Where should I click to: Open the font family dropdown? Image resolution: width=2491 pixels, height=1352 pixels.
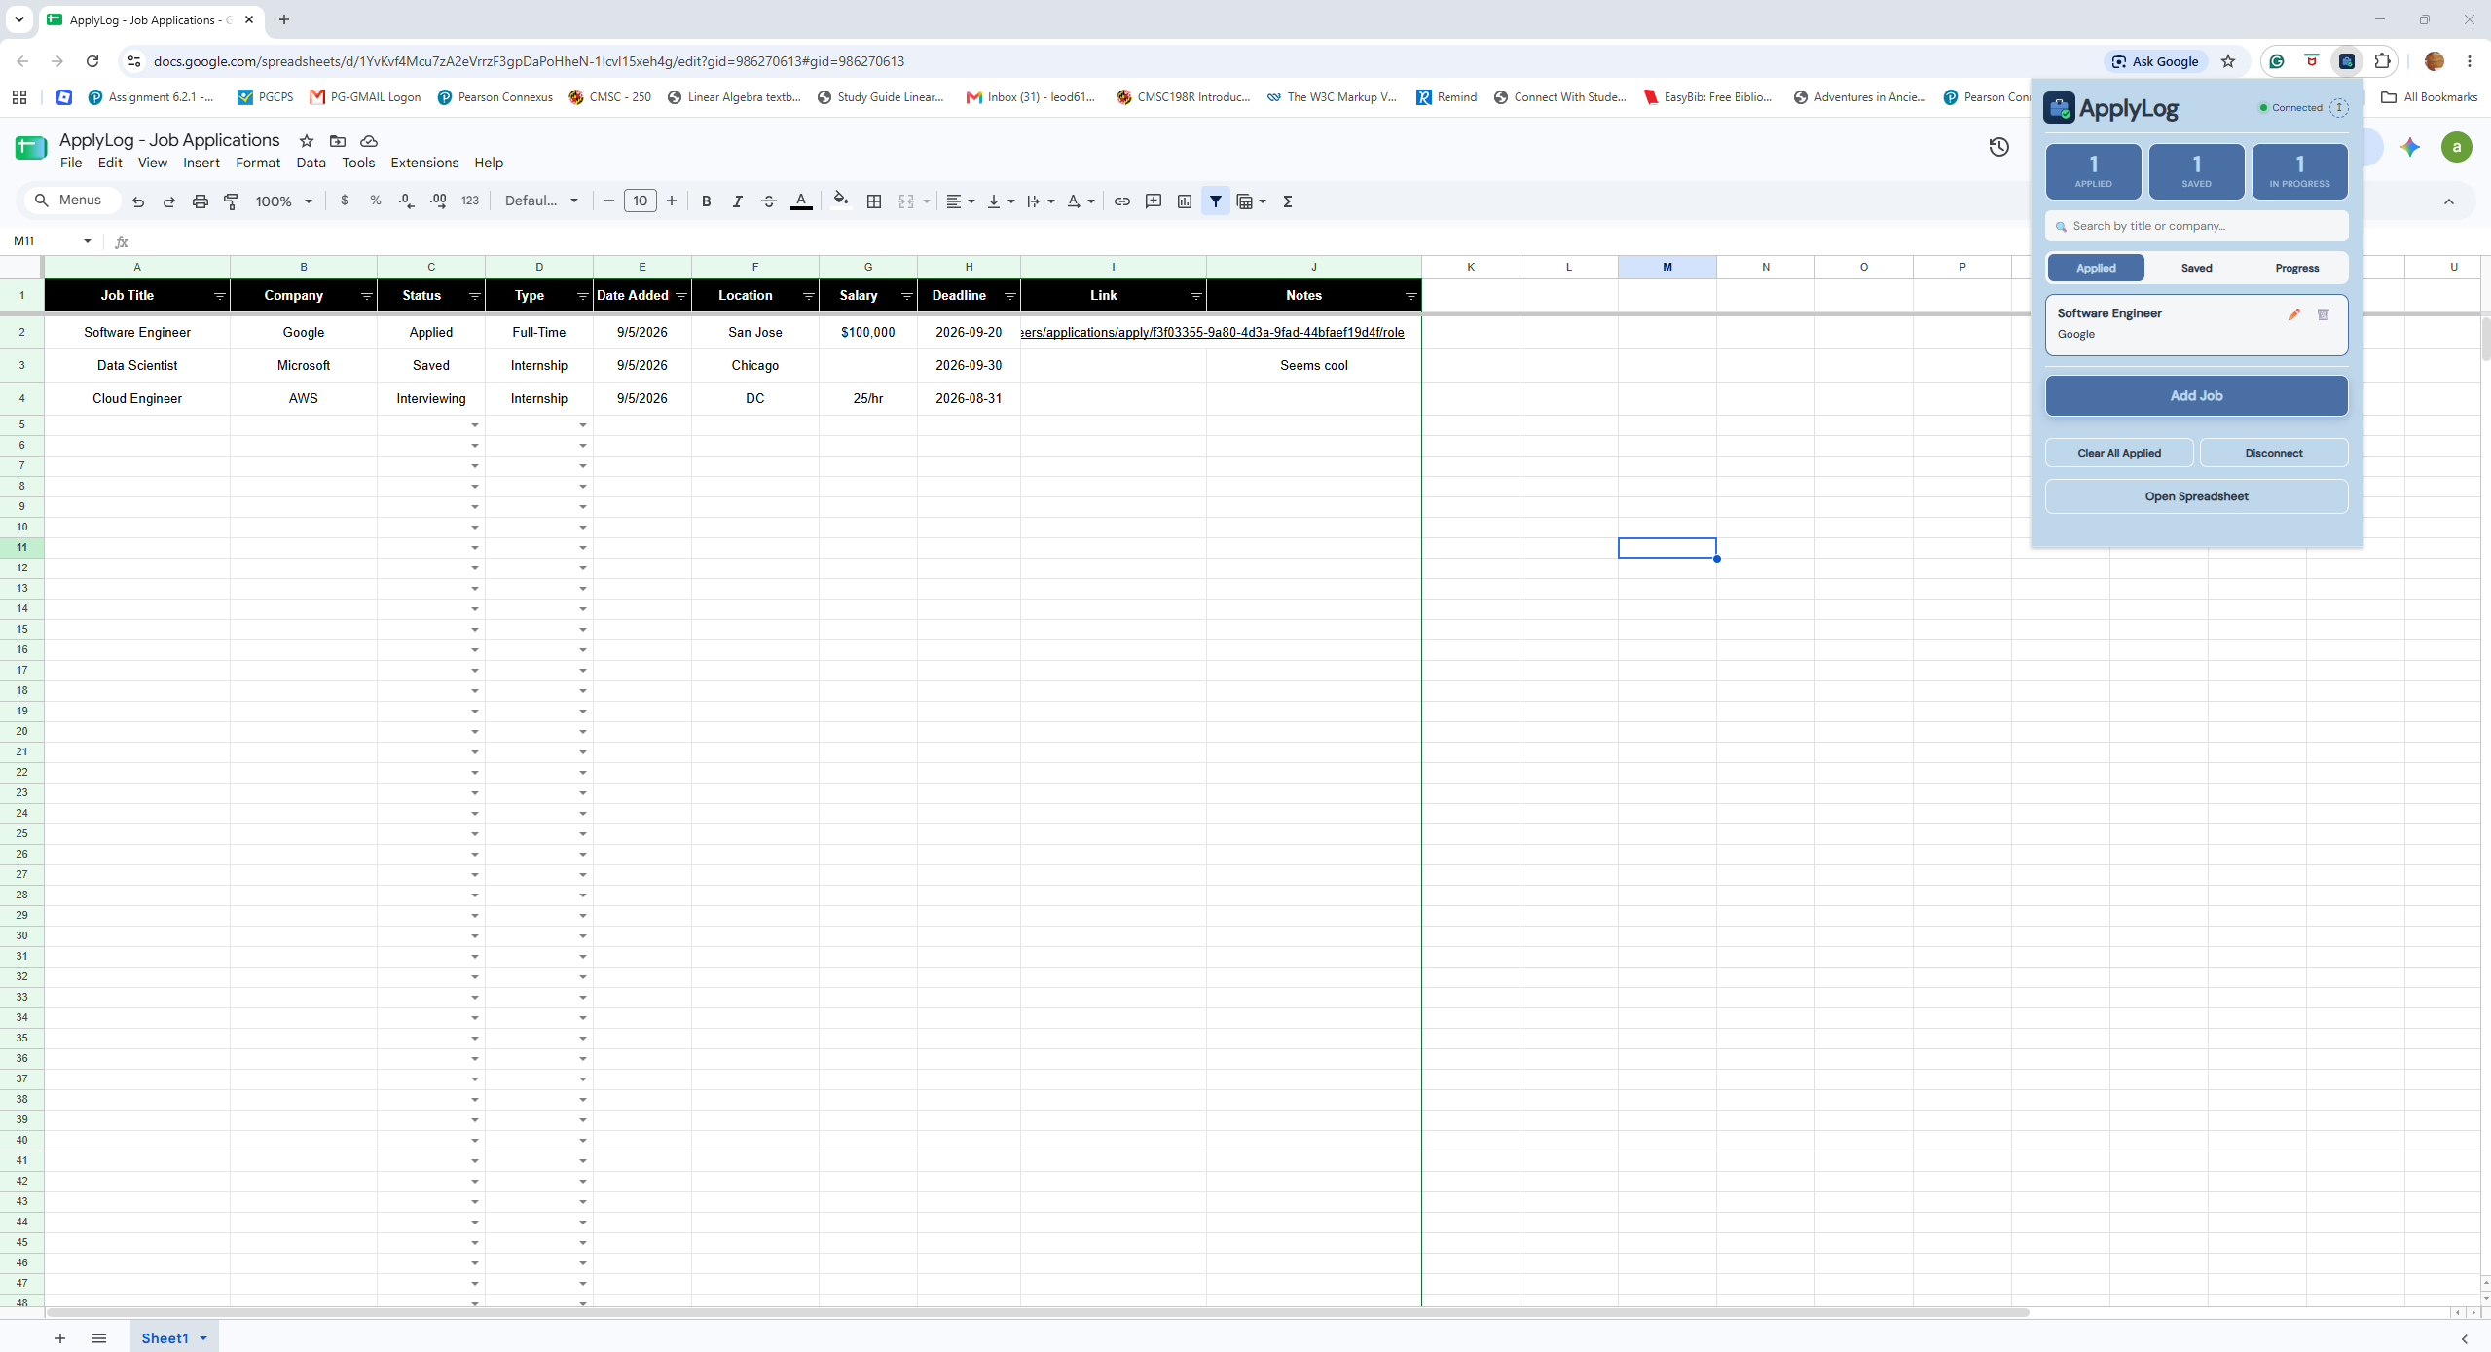click(541, 201)
